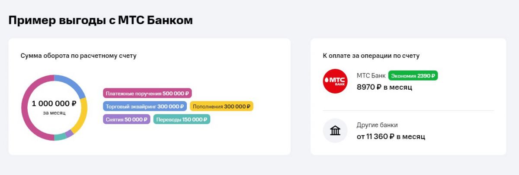Click the К оплате за операции по счету title
Image resolution: width=519 pixels, height=175 pixels.
pyautogui.click(x=371, y=56)
